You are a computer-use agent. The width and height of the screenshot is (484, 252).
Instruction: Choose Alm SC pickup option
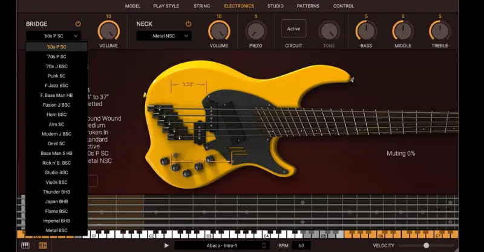click(x=56, y=124)
